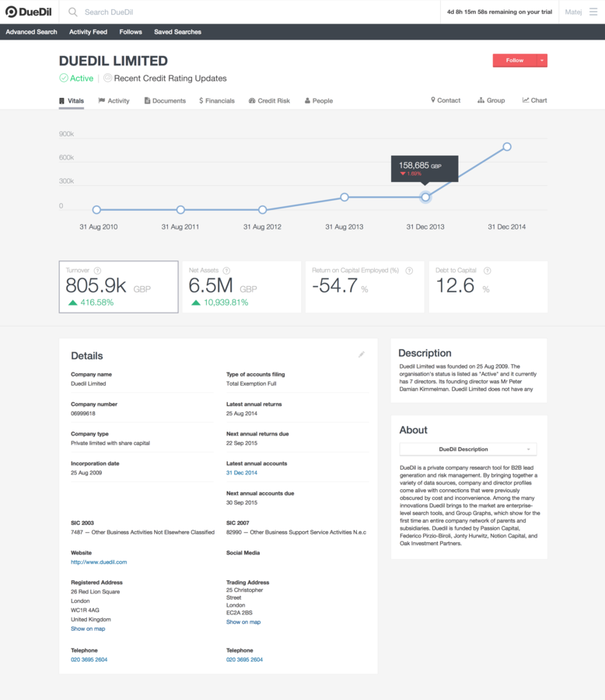Select the 31 Aug 2012 chart point
Viewport: 605px width, 700px height.
coord(263,210)
